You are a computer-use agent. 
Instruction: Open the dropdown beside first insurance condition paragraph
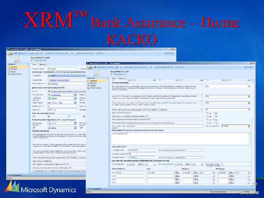click(249, 86)
